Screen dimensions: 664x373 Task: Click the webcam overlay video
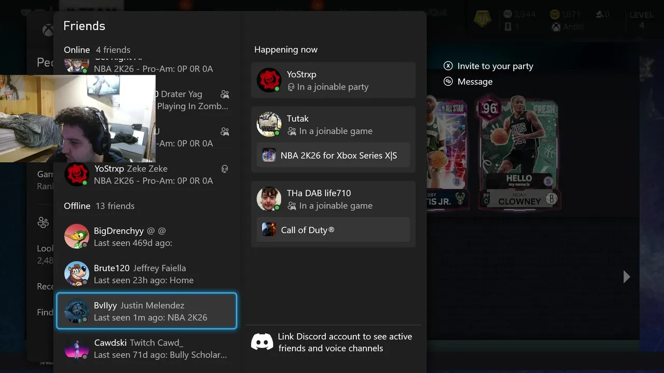point(78,119)
